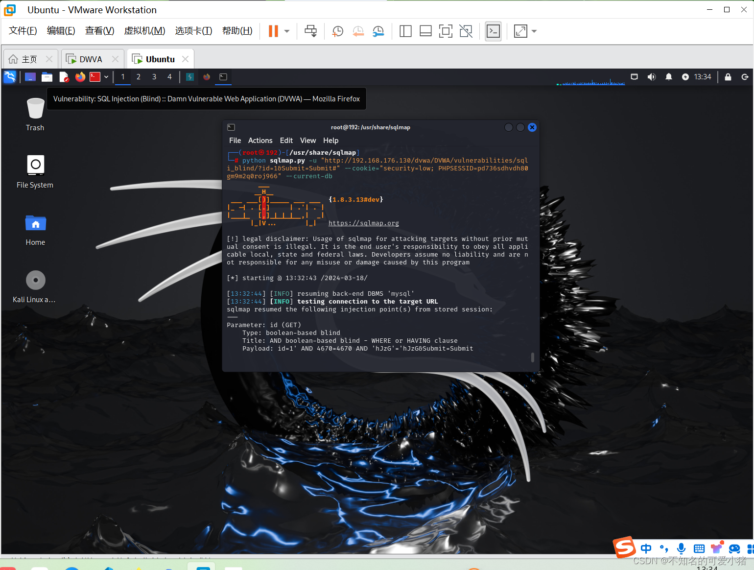Toggle Sogou input 中 language mode
The height and width of the screenshot is (570, 754).
[646, 548]
